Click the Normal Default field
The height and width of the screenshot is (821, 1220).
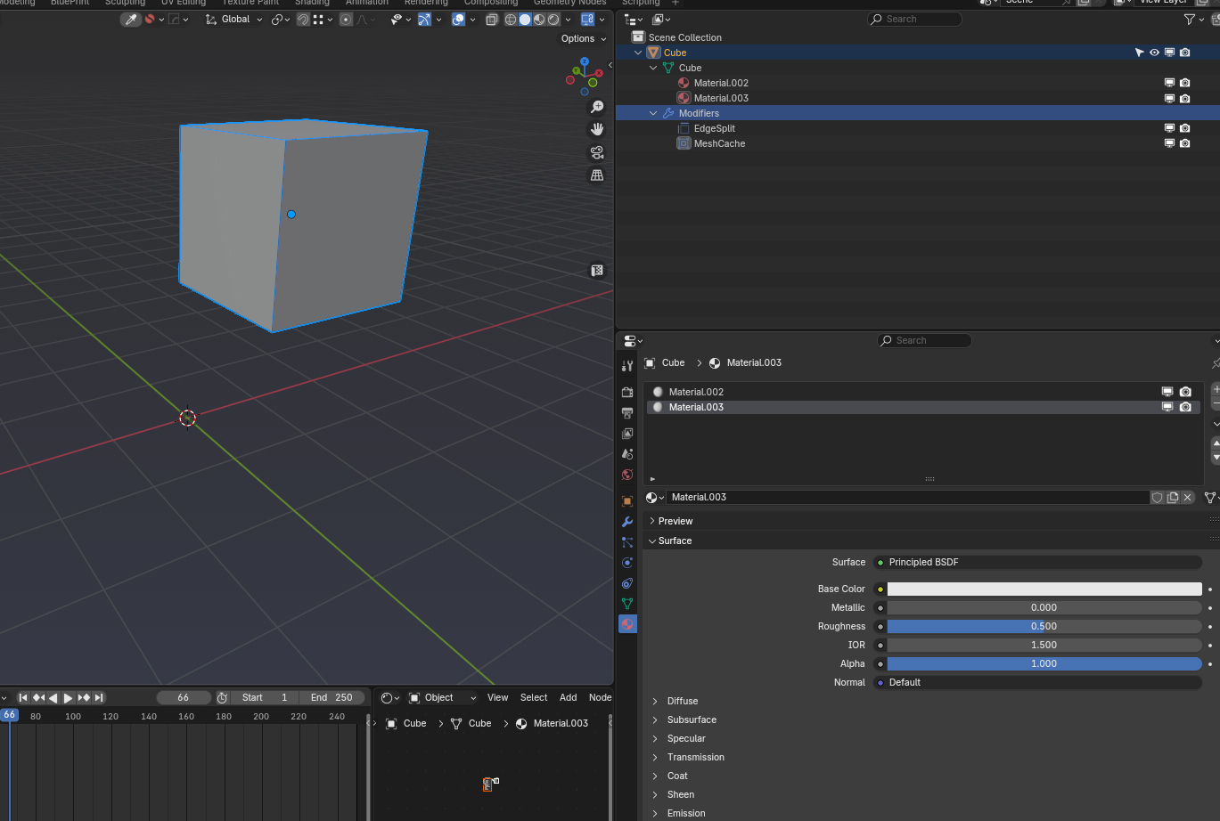[x=1038, y=683]
